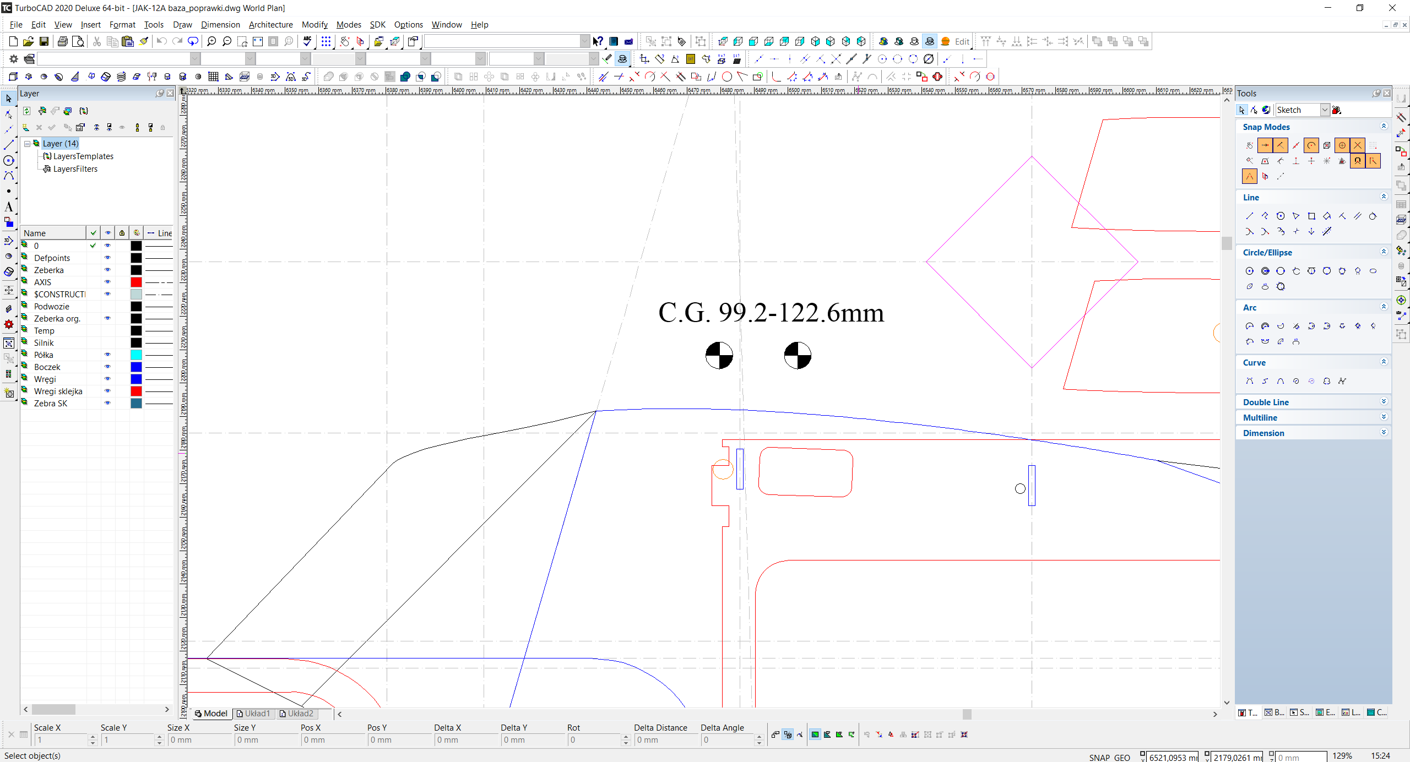This screenshot has height=762, width=1410.
Task: Click the paste clipboard icon
Action: coord(128,41)
